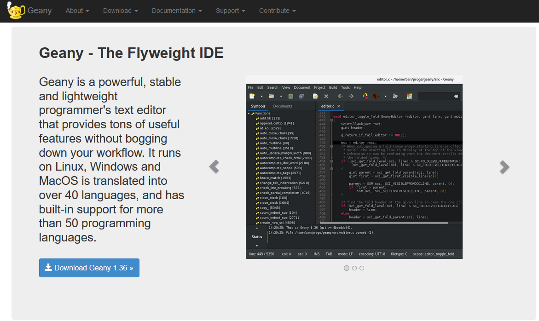Open the Project menu in Geany
The width and height of the screenshot is (539, 321).
[x=319, y=87]
